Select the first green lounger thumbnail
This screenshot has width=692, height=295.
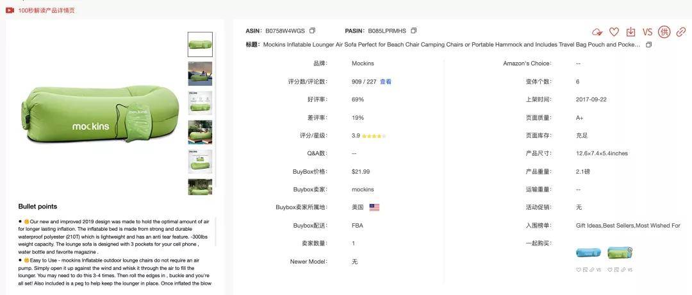coord(200,44)
